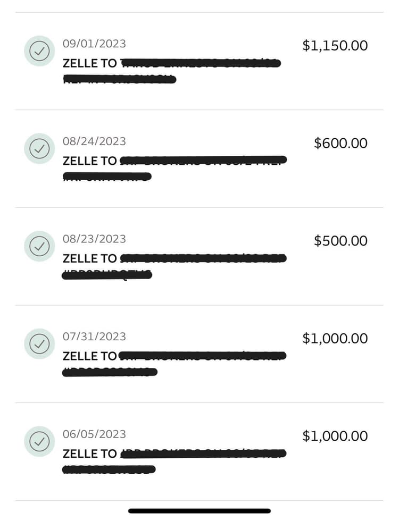Image resolution: width=399 pixels, height=521 pixels.
Task: Open ZELLE TO description of $600.00 payment
Action: 90,161
